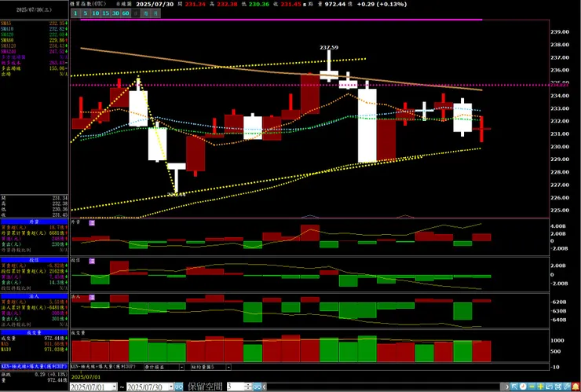Click the SMA60 indicator row
Viewport: 581px width, 392px height.
coord(34,40)
